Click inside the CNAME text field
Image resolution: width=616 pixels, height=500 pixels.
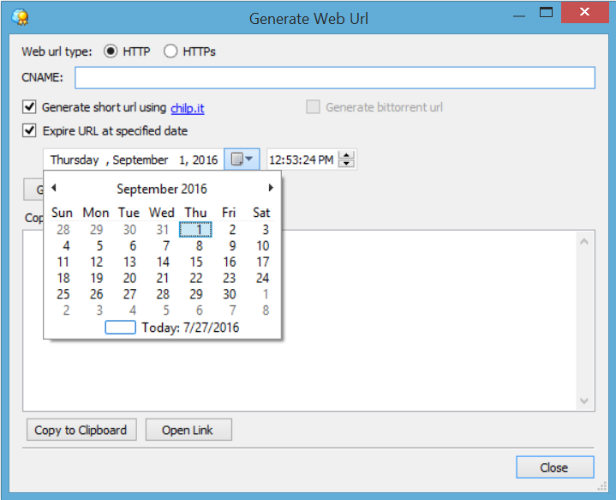[334, 78]
